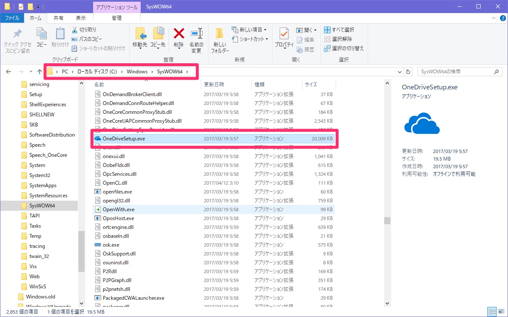Select opengl32.dll file row
Viewport: 508px width, 317px height.
point(214,200)
